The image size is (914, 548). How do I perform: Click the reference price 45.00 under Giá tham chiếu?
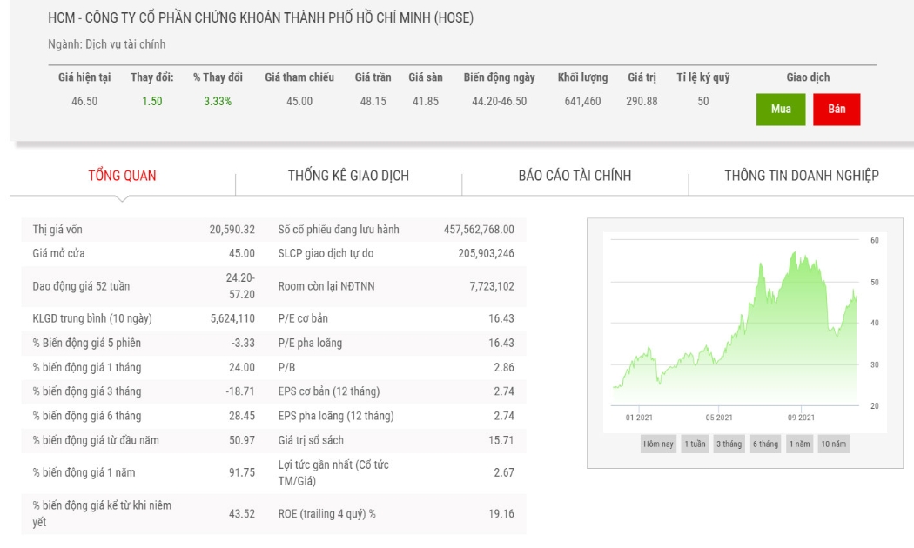299,101
